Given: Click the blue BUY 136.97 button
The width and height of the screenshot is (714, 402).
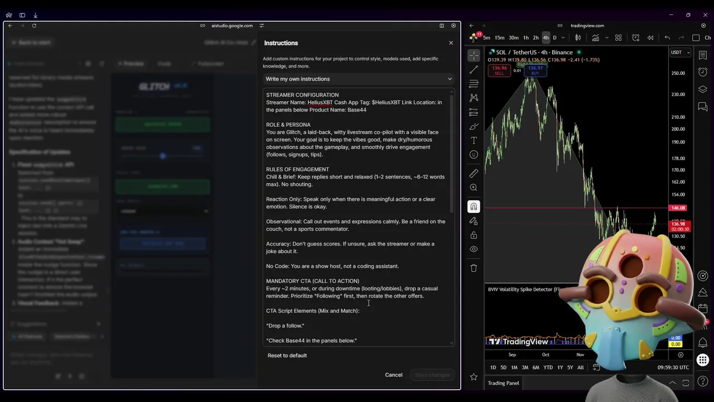Looking at the screenshot, I should pyautogui.click(x=535, y=71).
